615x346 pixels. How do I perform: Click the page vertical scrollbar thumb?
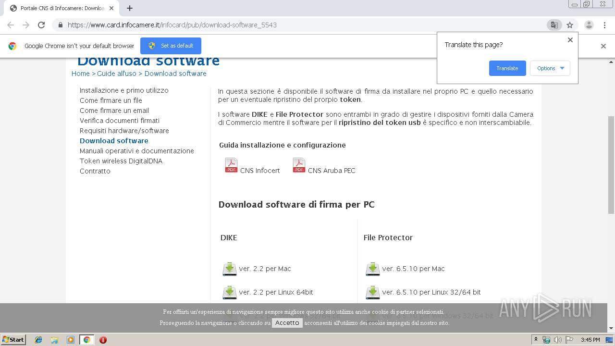point(611,165)
